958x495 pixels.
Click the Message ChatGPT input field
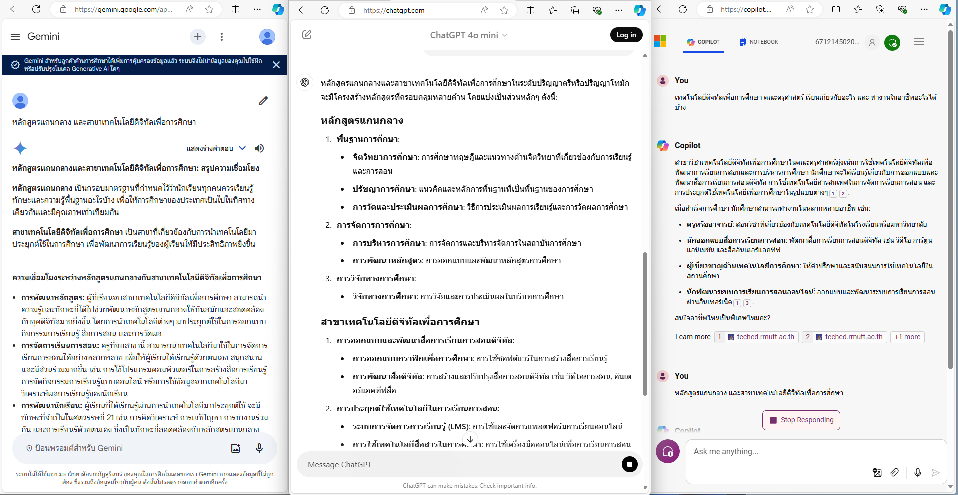[x=459, y=464]
